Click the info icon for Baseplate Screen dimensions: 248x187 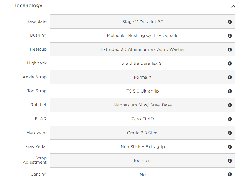(230, 22)
